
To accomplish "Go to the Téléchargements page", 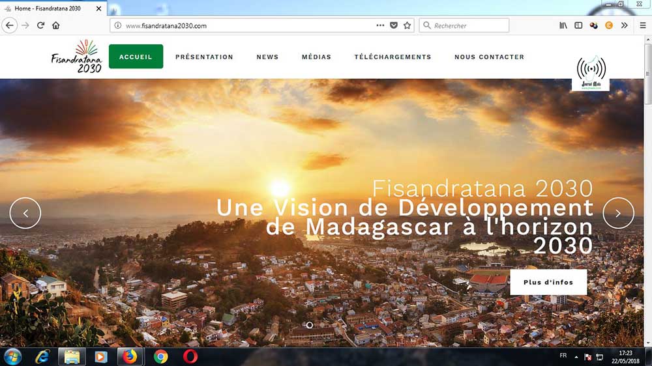I will pos(393,57).
